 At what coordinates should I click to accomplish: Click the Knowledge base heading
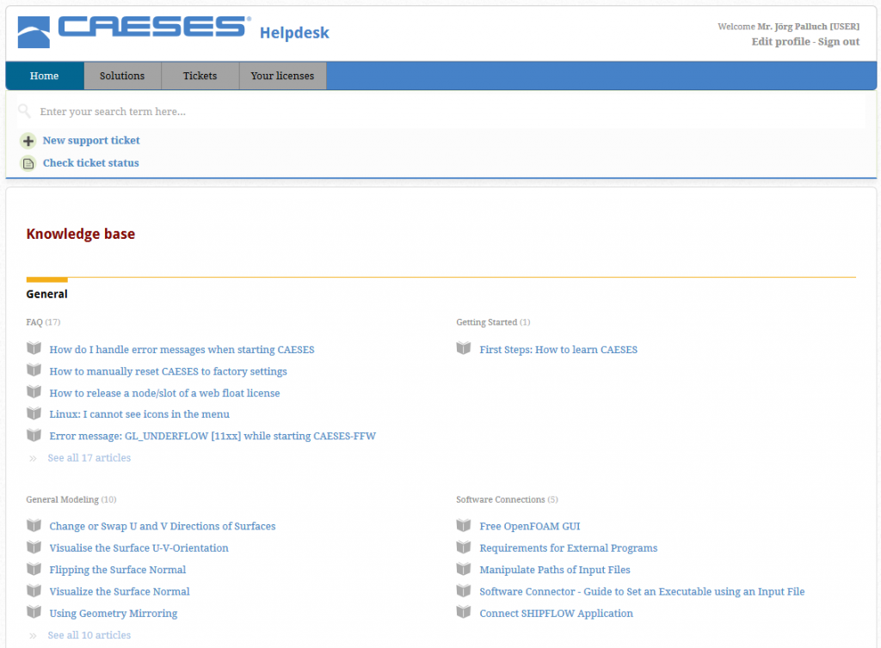click(x=80, y=234)
